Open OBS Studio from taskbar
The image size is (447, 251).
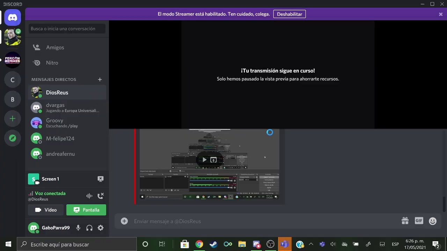click(x=271, y=244)
